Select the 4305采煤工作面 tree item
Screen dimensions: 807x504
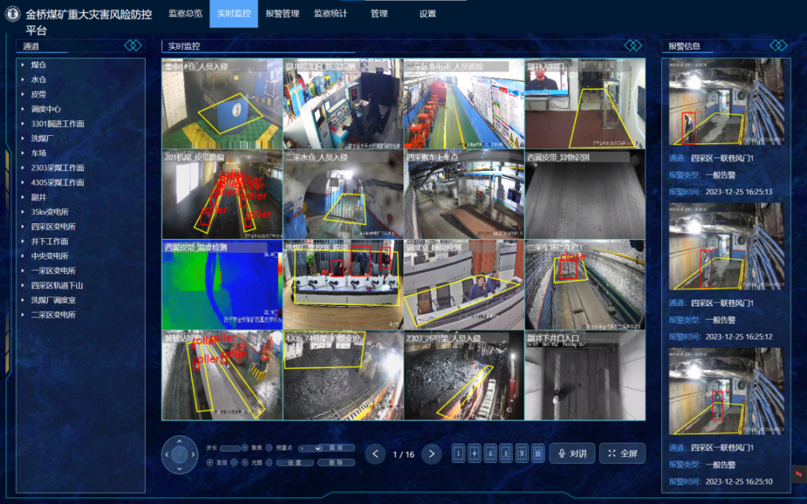click(58, 182)
